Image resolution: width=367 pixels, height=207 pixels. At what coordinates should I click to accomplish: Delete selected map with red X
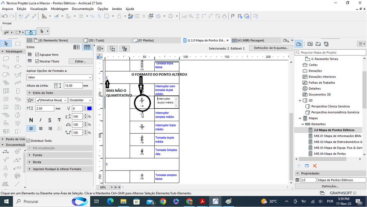(x=315, y=166)
